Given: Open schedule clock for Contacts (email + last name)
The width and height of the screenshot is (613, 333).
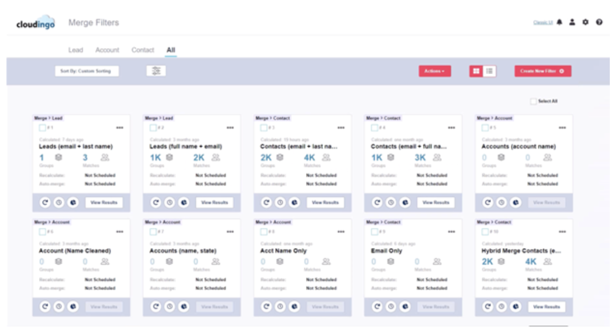Looking at the screenshot, I should [280, 202].
